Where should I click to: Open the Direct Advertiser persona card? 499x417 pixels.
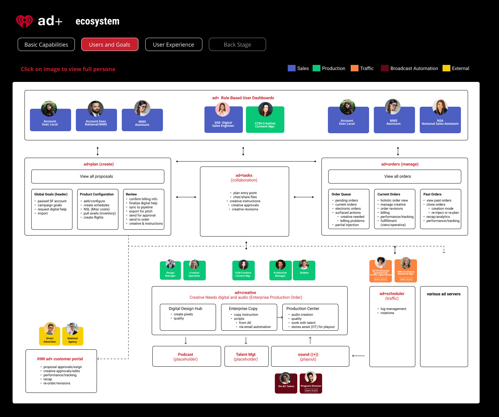point(50,334)
